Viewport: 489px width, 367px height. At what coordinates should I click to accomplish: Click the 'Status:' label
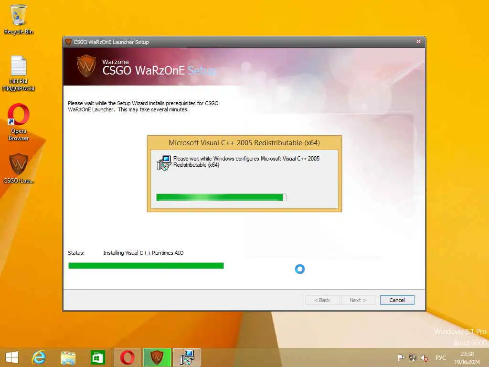tap(76, 253)
